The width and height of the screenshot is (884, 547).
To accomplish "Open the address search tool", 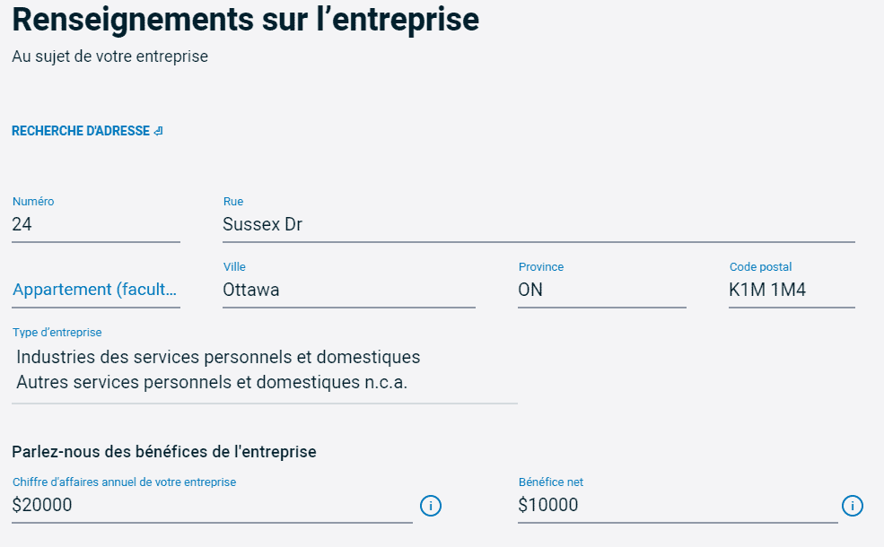I will point(79,130).
